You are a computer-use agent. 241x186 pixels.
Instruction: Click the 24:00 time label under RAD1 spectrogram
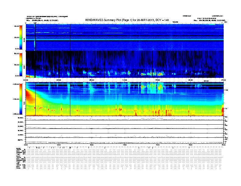[223, 80]
